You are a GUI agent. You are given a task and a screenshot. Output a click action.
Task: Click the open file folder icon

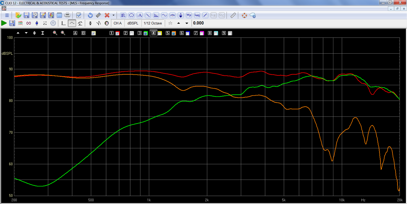(x=18, y=15)
